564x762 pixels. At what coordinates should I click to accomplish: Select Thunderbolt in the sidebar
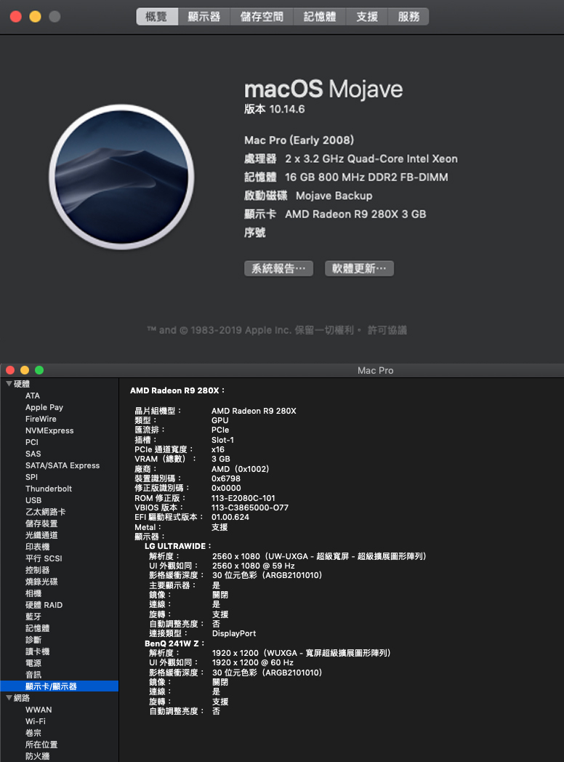(x=49, y=489)
